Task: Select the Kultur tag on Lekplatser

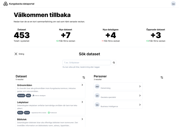Action: pos(20,112)
